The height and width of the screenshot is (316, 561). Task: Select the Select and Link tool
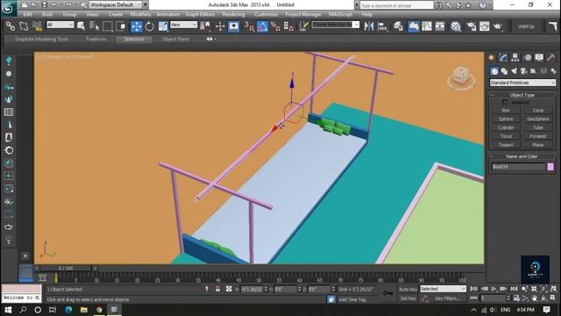[11, 26]
